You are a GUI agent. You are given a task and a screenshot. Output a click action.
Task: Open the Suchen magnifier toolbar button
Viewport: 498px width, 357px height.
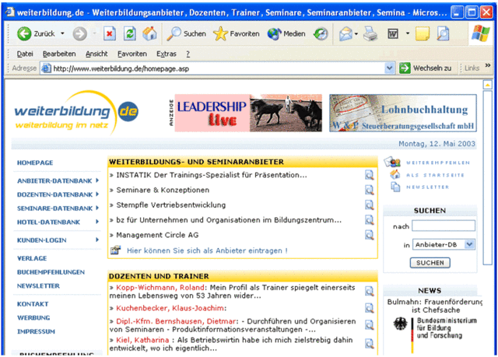187,33
